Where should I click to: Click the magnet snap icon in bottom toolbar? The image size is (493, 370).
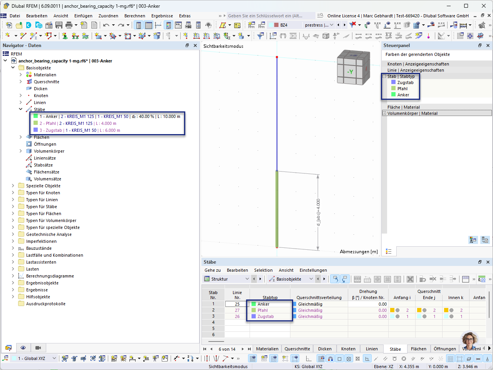330,358
